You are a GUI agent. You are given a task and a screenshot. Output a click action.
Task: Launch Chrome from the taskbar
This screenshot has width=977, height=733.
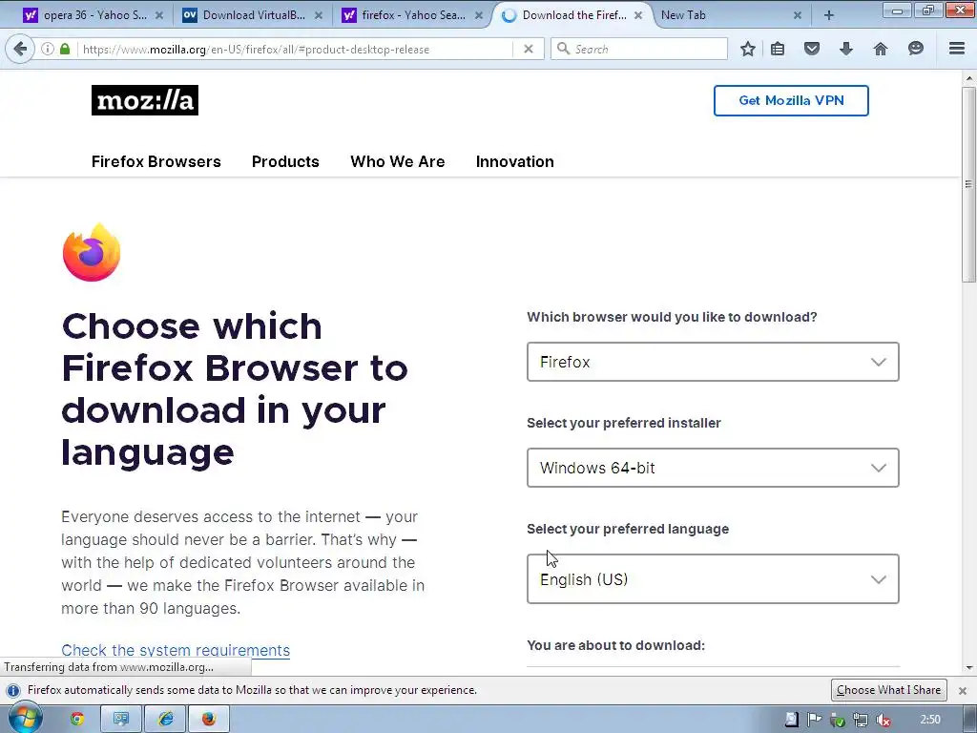click(77, 720)
